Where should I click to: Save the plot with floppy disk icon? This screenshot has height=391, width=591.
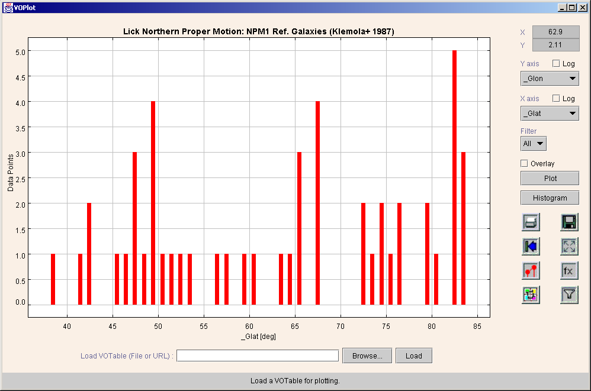(569, 222)
